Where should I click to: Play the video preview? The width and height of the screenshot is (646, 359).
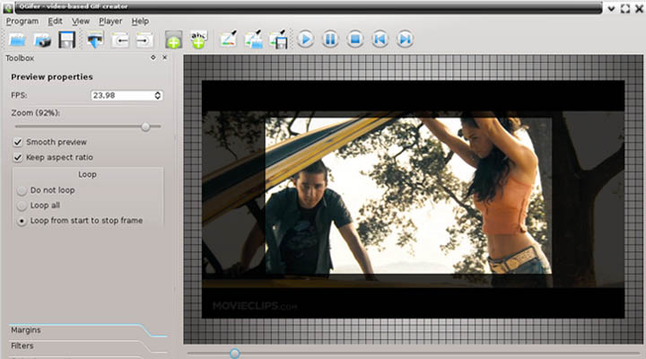[305, 39]
